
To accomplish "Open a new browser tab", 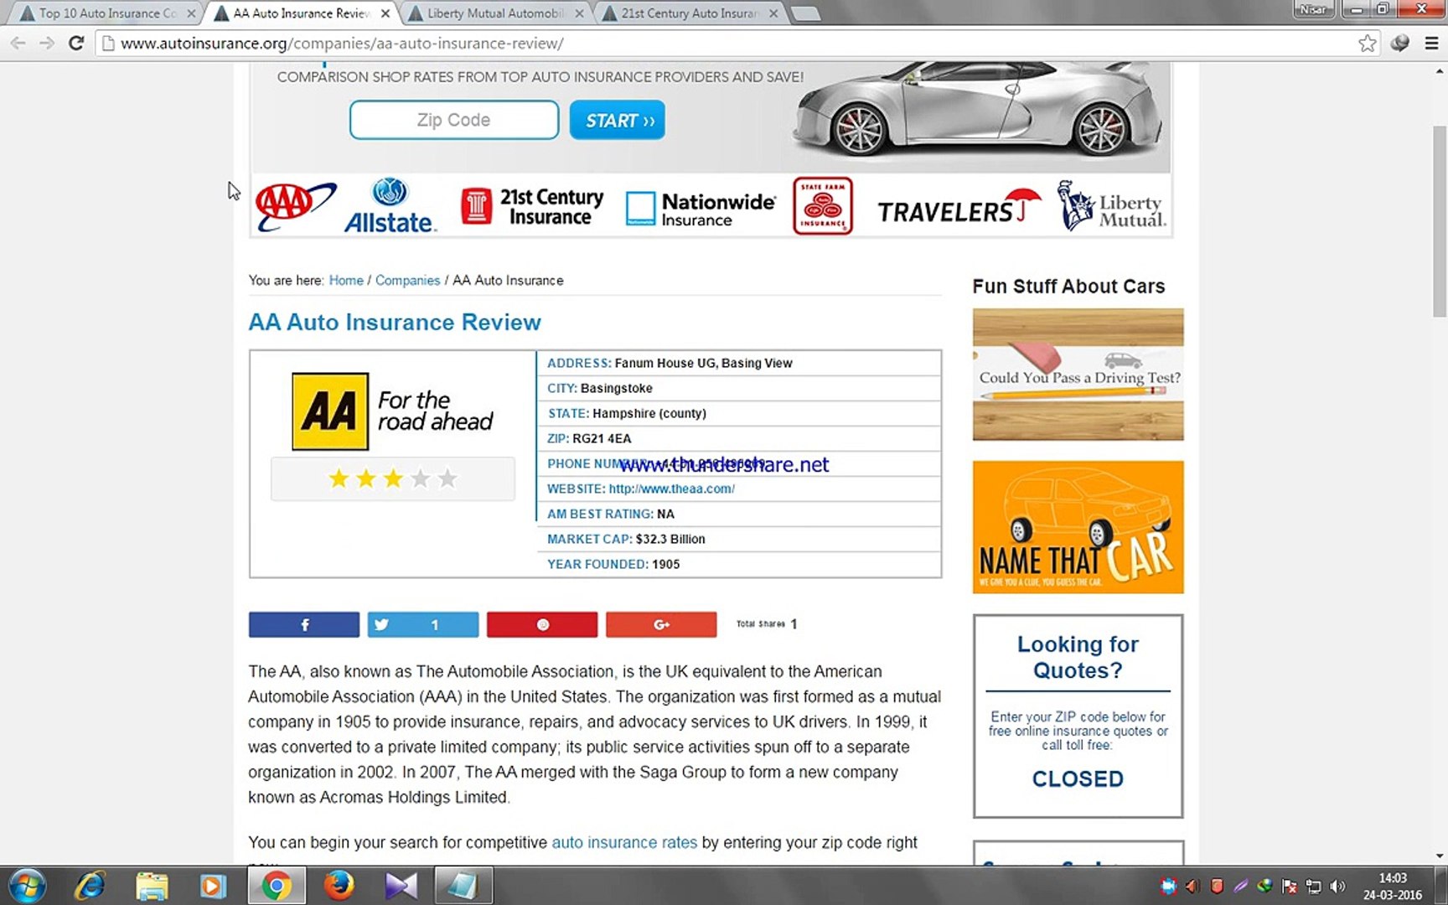I will click(x=805, y=13).
